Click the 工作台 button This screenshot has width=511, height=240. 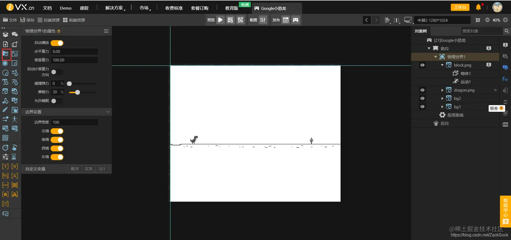pyautogui.click(x=460, y=7)
